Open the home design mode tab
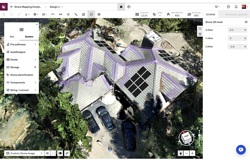This screenshot has width=250, height=162. (121, 7)
